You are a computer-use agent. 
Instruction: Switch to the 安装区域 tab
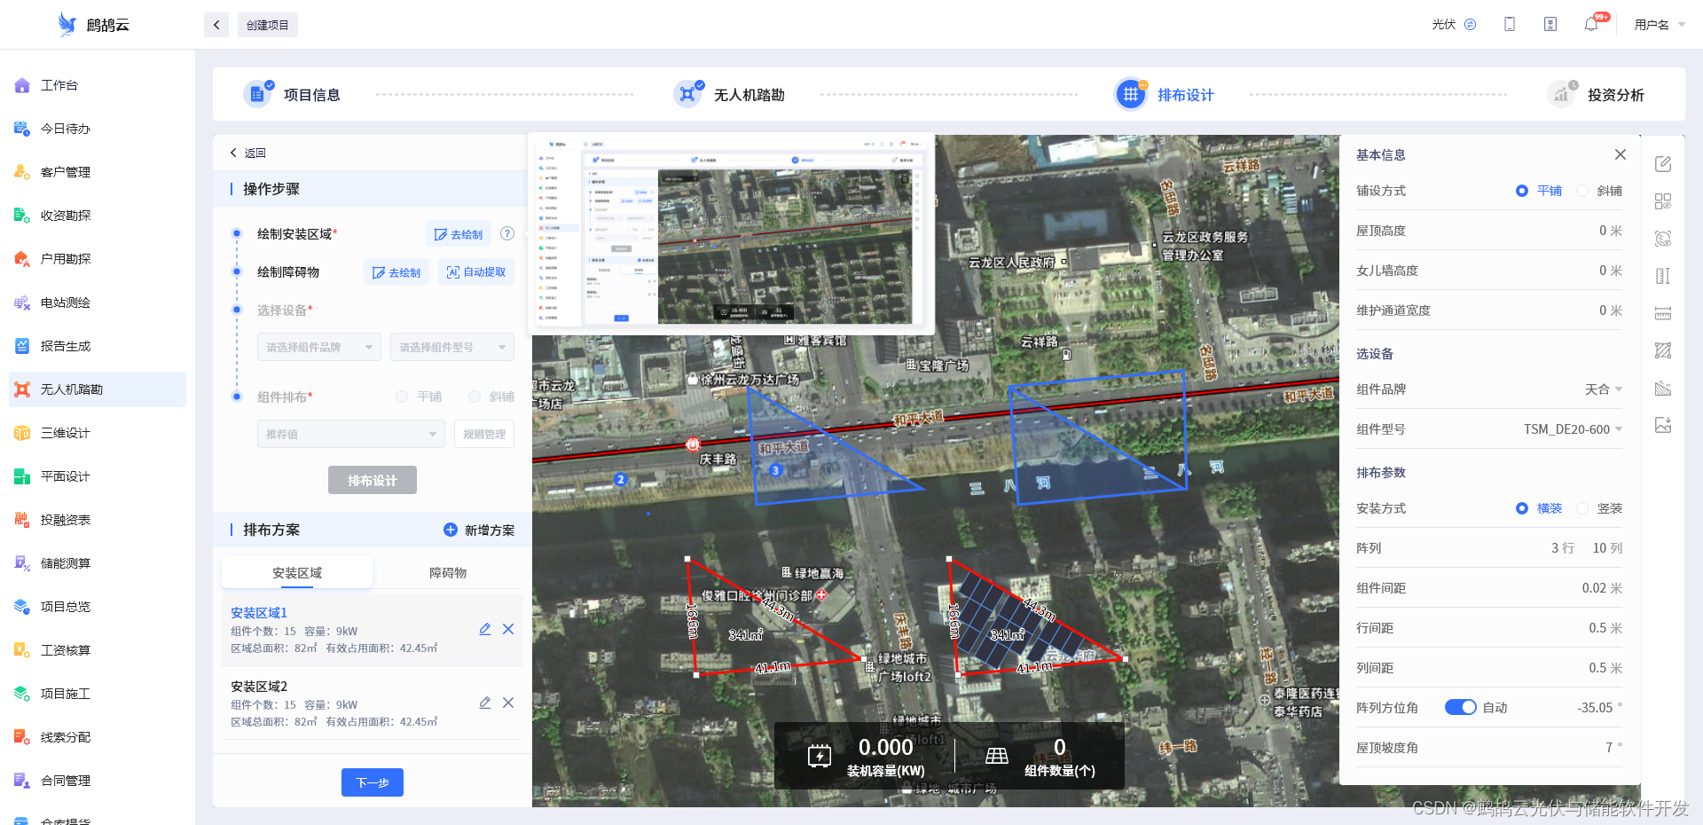297,572
